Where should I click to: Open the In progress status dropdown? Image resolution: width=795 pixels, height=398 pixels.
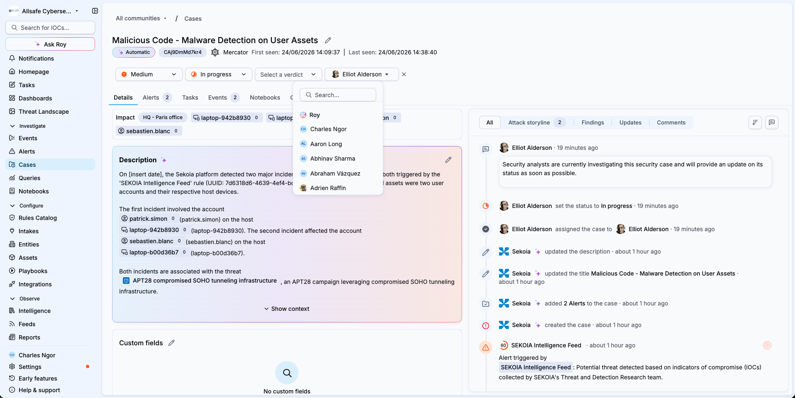coord(218,74)
